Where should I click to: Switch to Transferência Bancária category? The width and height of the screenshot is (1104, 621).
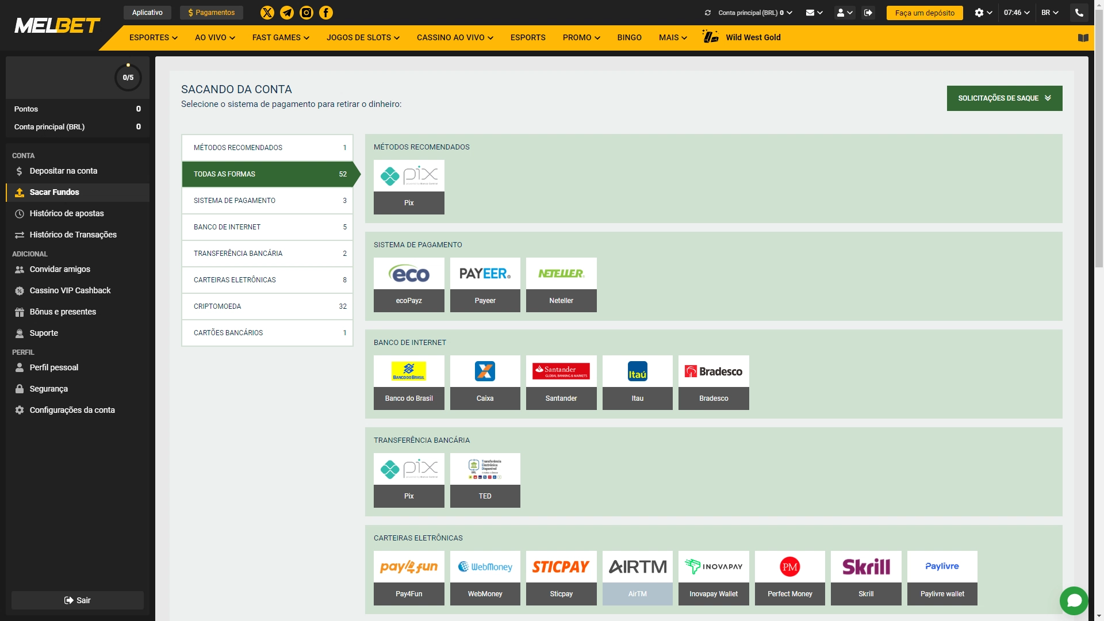pyautogui.click(x=267, y=254)
